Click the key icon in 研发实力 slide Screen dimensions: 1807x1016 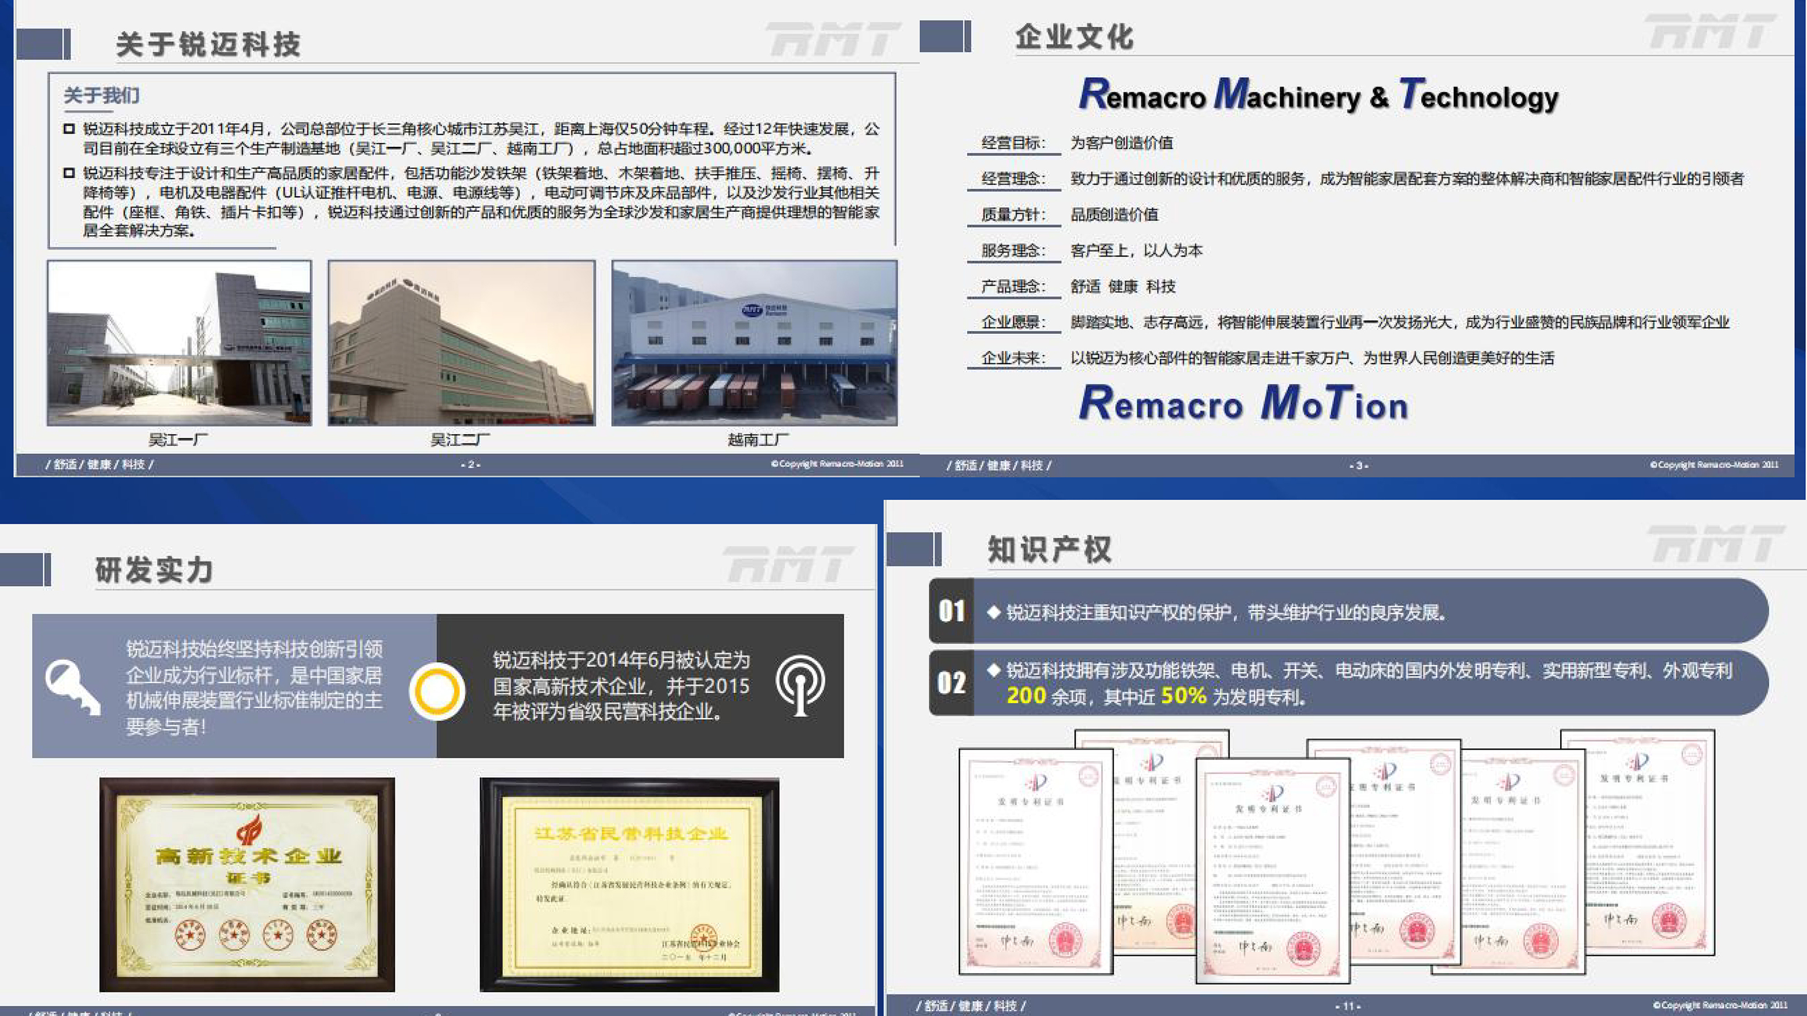tap(73, 686)
